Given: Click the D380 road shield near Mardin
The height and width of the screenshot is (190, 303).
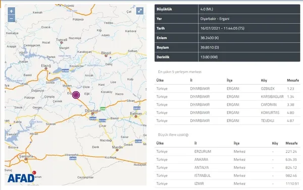Looking at the screenshot, I should click(x=138, y=142).
